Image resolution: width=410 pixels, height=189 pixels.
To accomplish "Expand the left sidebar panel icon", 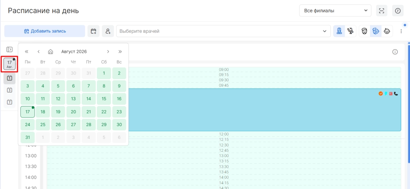I will (x=10, y=49).
